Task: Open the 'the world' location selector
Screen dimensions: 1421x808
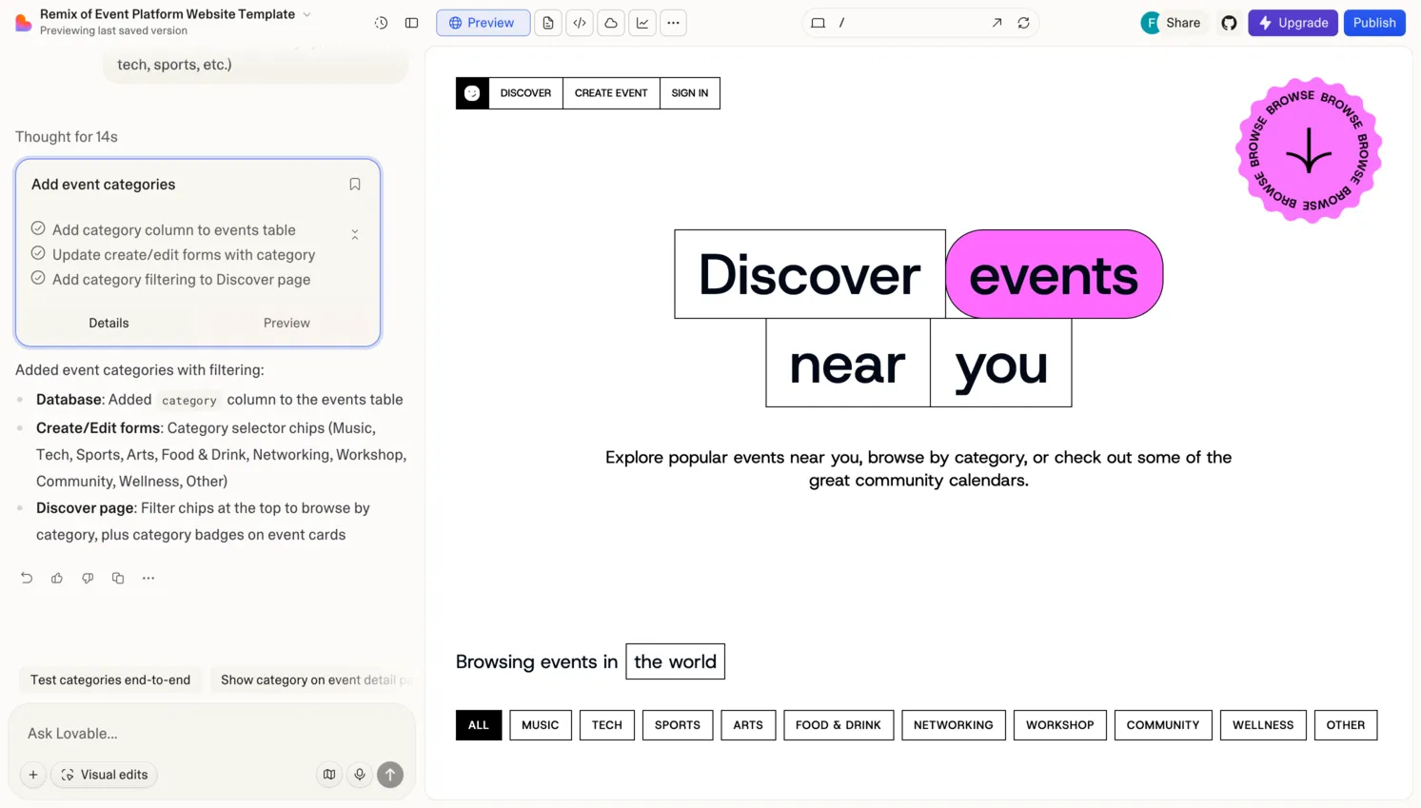Action: point(675,661)
